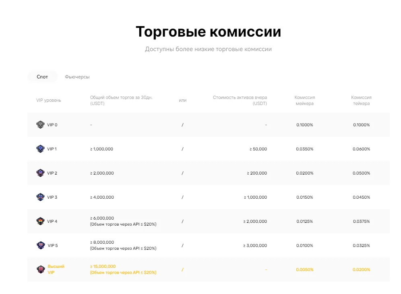The height and width of the screenshot is (294, 401).
Task: Click the VIP 0 badge icon
Action: tap(41, 125)
